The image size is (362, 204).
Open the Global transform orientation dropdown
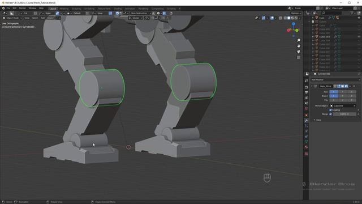tap(136, 18)
